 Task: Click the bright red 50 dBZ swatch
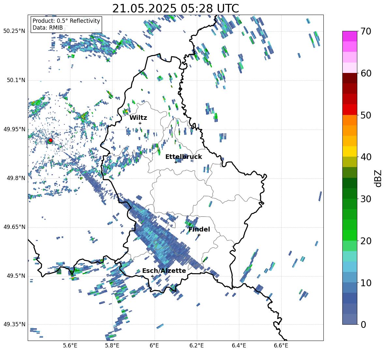tap(349, 110)
